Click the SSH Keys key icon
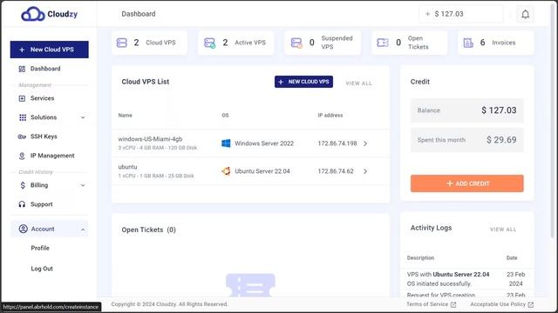This screenshot has width=558, height=313. (x=22, y=137)
